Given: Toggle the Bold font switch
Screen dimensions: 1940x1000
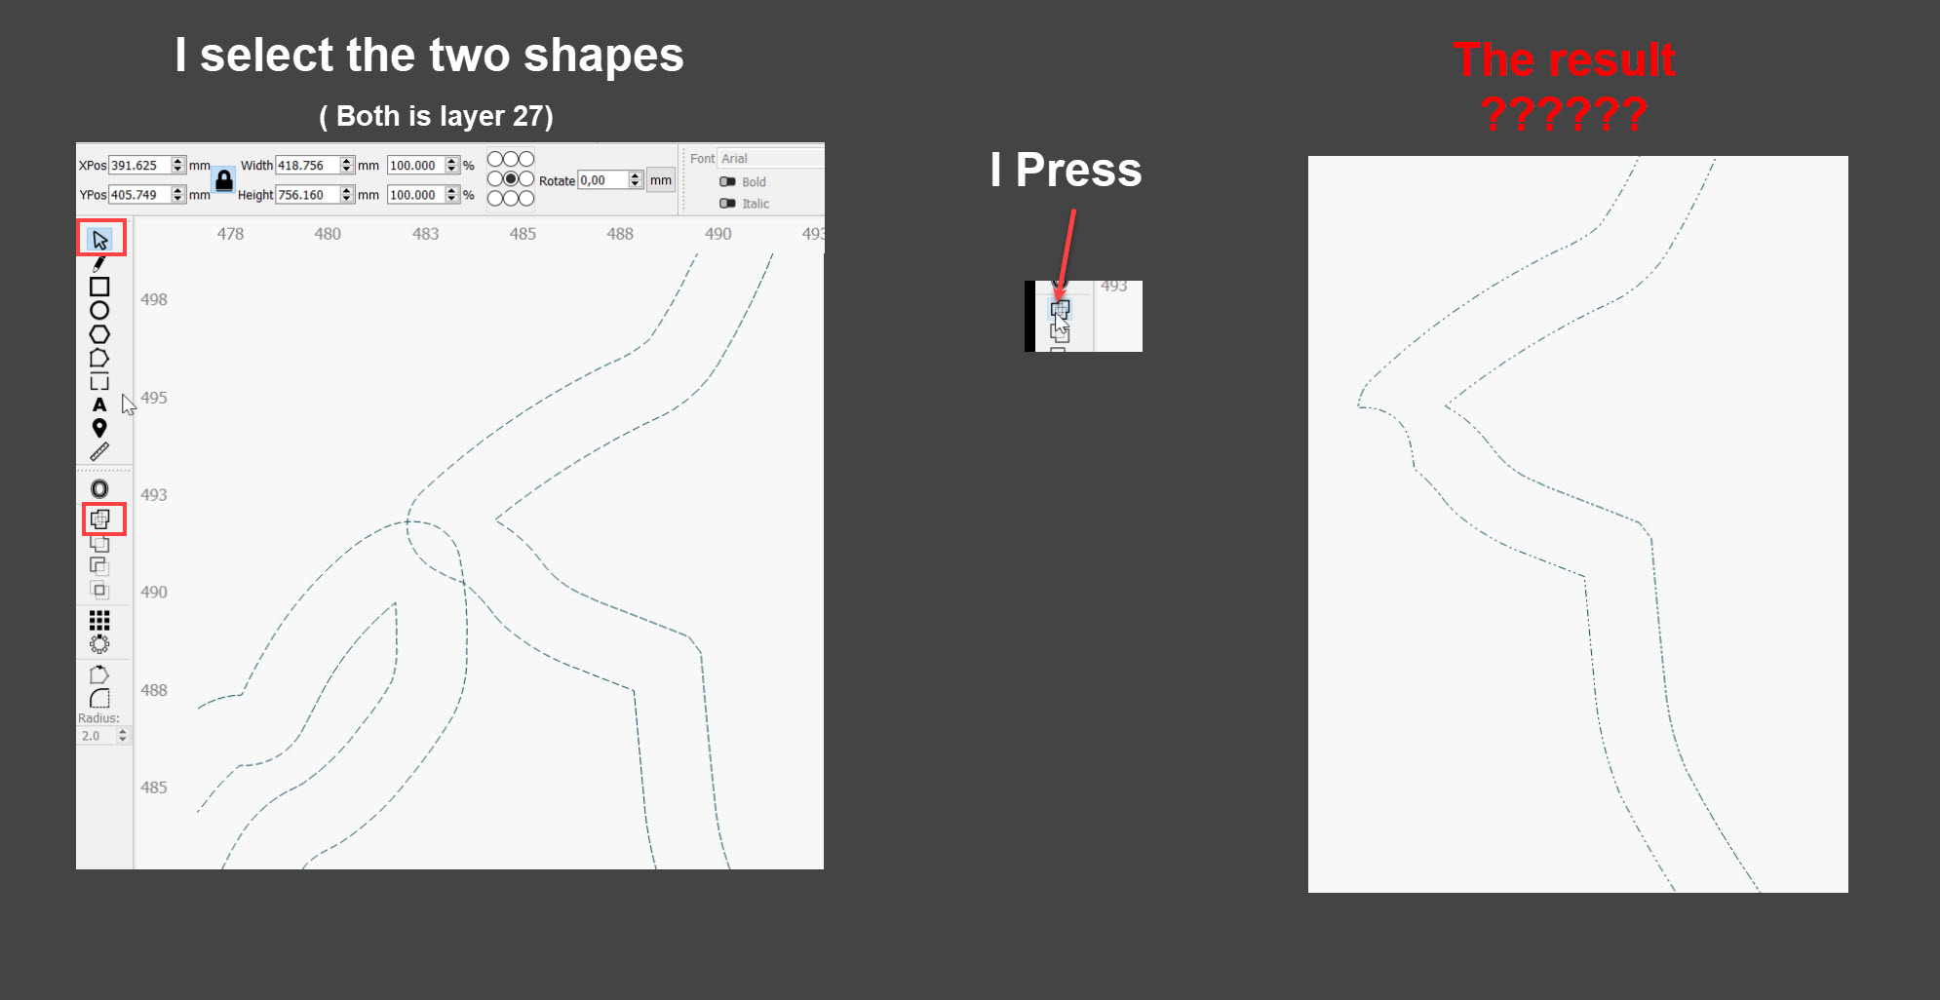Looking at the screenshot, I should click(x=727, y=181).
